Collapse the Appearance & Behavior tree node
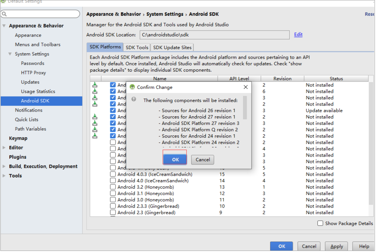 coord(4,26)
